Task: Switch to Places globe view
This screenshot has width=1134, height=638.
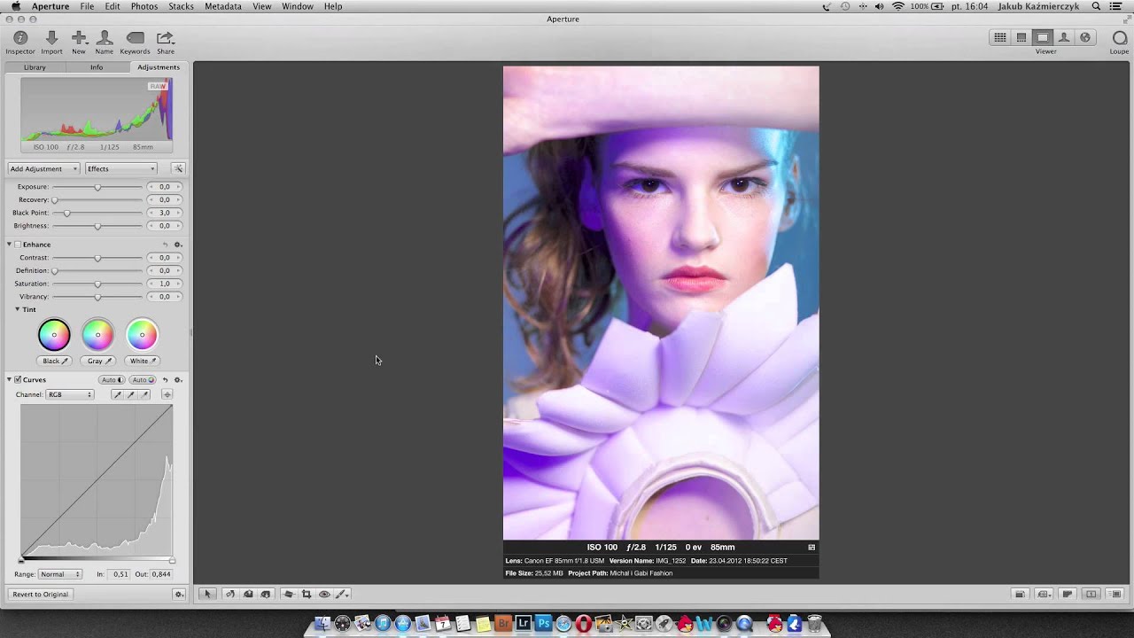Action: tap(1085, 37)
